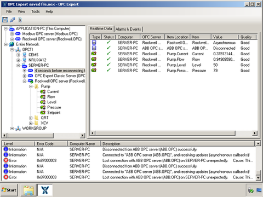Expand the WORKGROUP network node
This screenshot has width=263, height=197.
(x=12, y=129)
